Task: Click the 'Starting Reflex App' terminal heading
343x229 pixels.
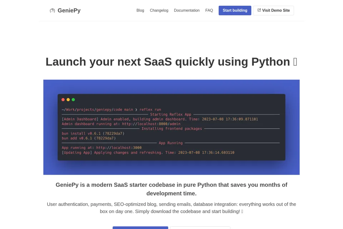Action: 171,114
